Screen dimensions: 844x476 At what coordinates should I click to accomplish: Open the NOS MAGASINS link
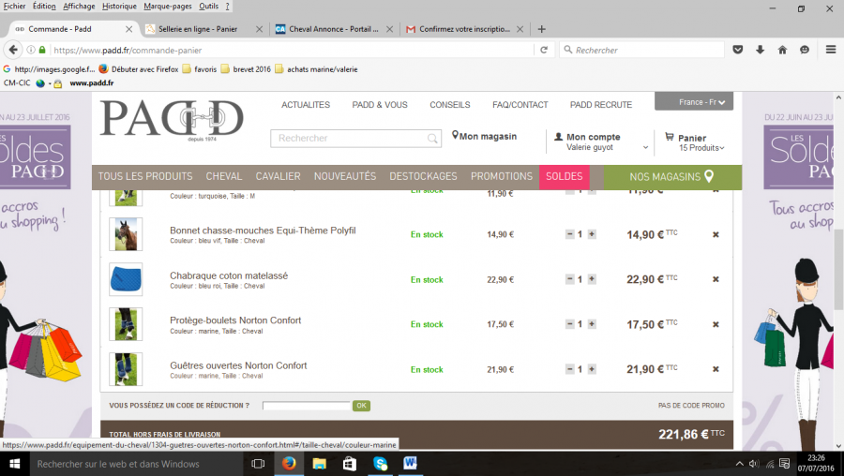pyautogui.click(x=671, y=176)
